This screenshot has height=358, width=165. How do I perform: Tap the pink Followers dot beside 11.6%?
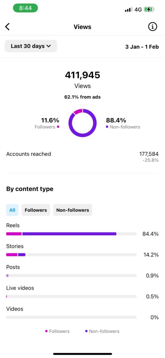(58, 127)
